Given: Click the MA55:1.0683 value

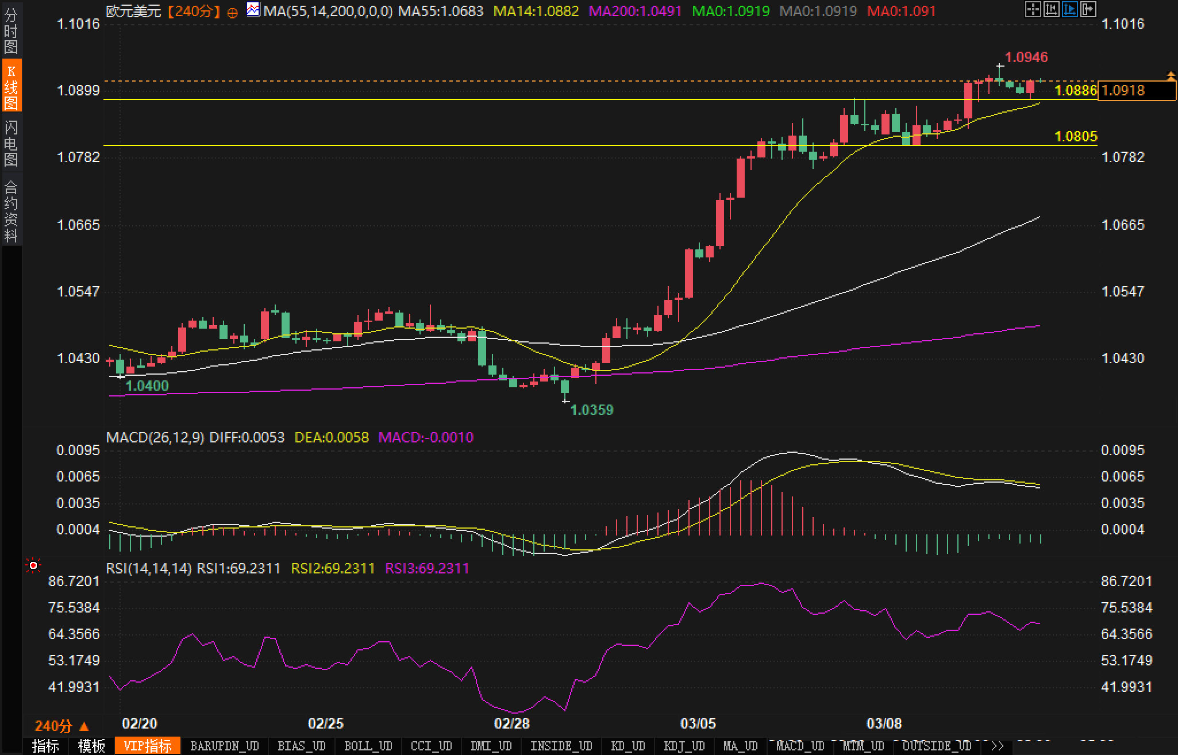Looking at the screenshot, I should coord(441,11).
